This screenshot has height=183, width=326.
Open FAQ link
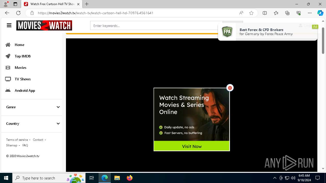coord(25,145)
